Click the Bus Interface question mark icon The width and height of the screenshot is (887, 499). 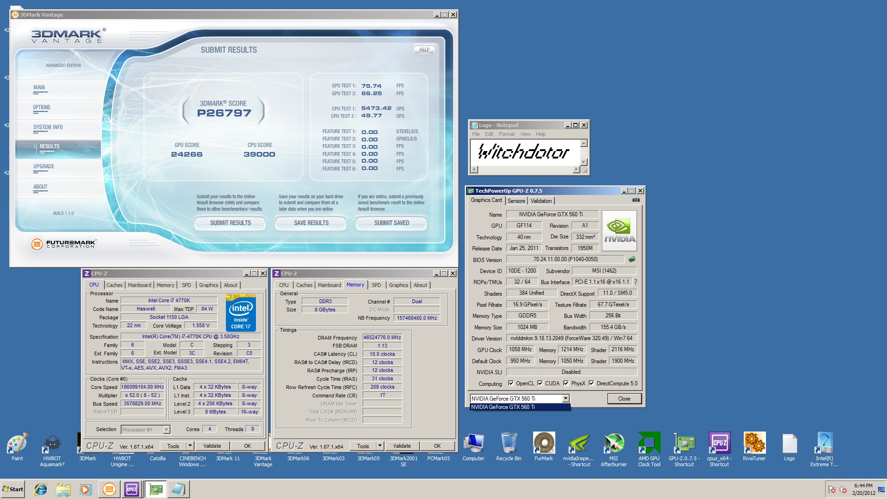click(x=636, y=282)
